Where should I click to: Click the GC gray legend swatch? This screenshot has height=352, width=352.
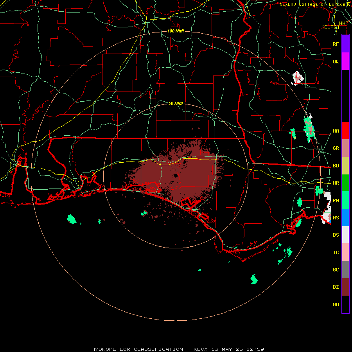[345, 269]
